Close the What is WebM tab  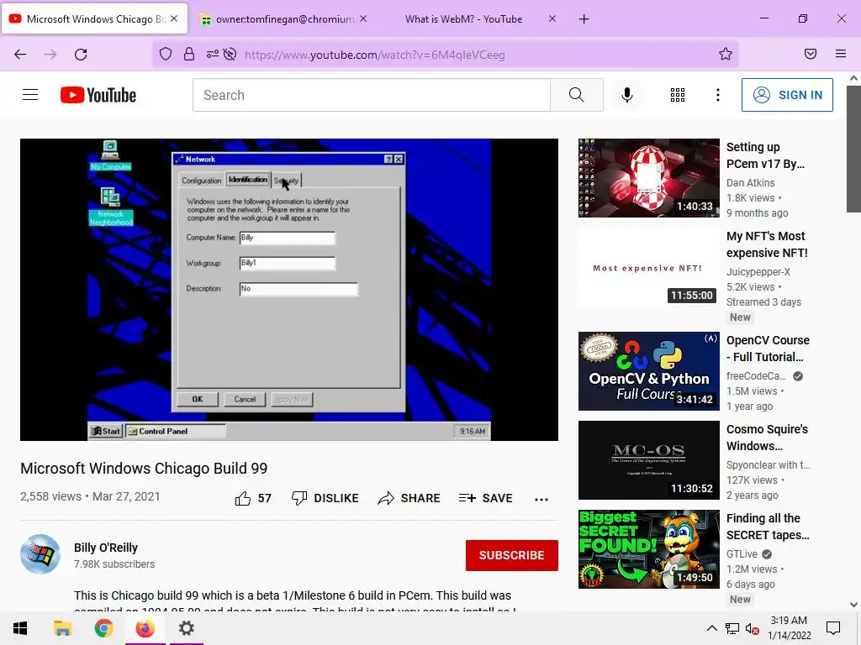click(552, 18)
